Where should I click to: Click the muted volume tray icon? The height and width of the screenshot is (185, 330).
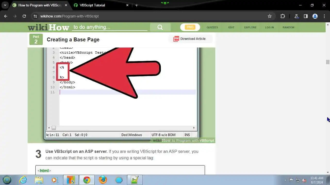(304, 180)
